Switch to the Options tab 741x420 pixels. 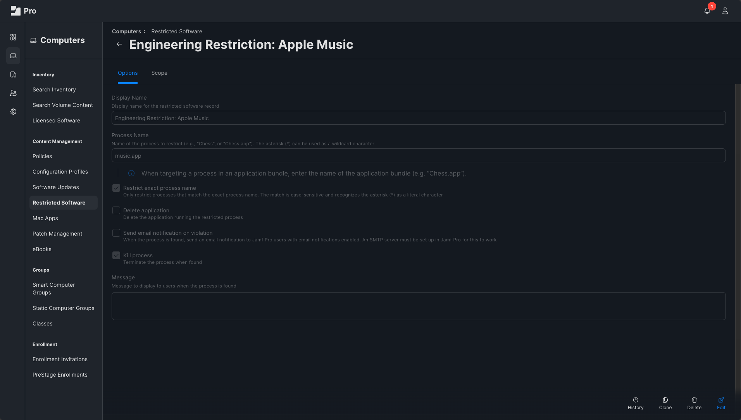coord(128,73)
